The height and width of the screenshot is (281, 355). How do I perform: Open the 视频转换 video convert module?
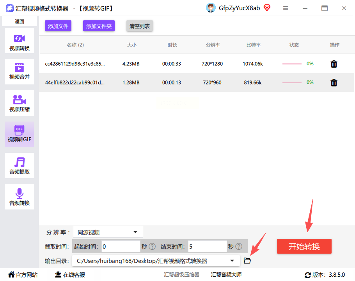pos(19,41)
